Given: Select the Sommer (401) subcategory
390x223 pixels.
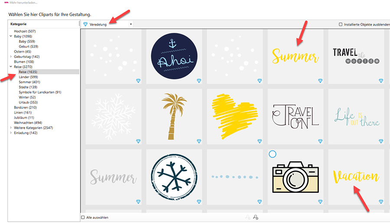Looking at the screenshot, I should [29, 82].
